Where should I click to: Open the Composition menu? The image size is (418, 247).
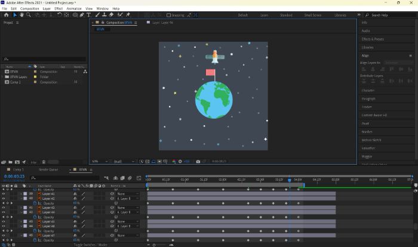[30, 8]
